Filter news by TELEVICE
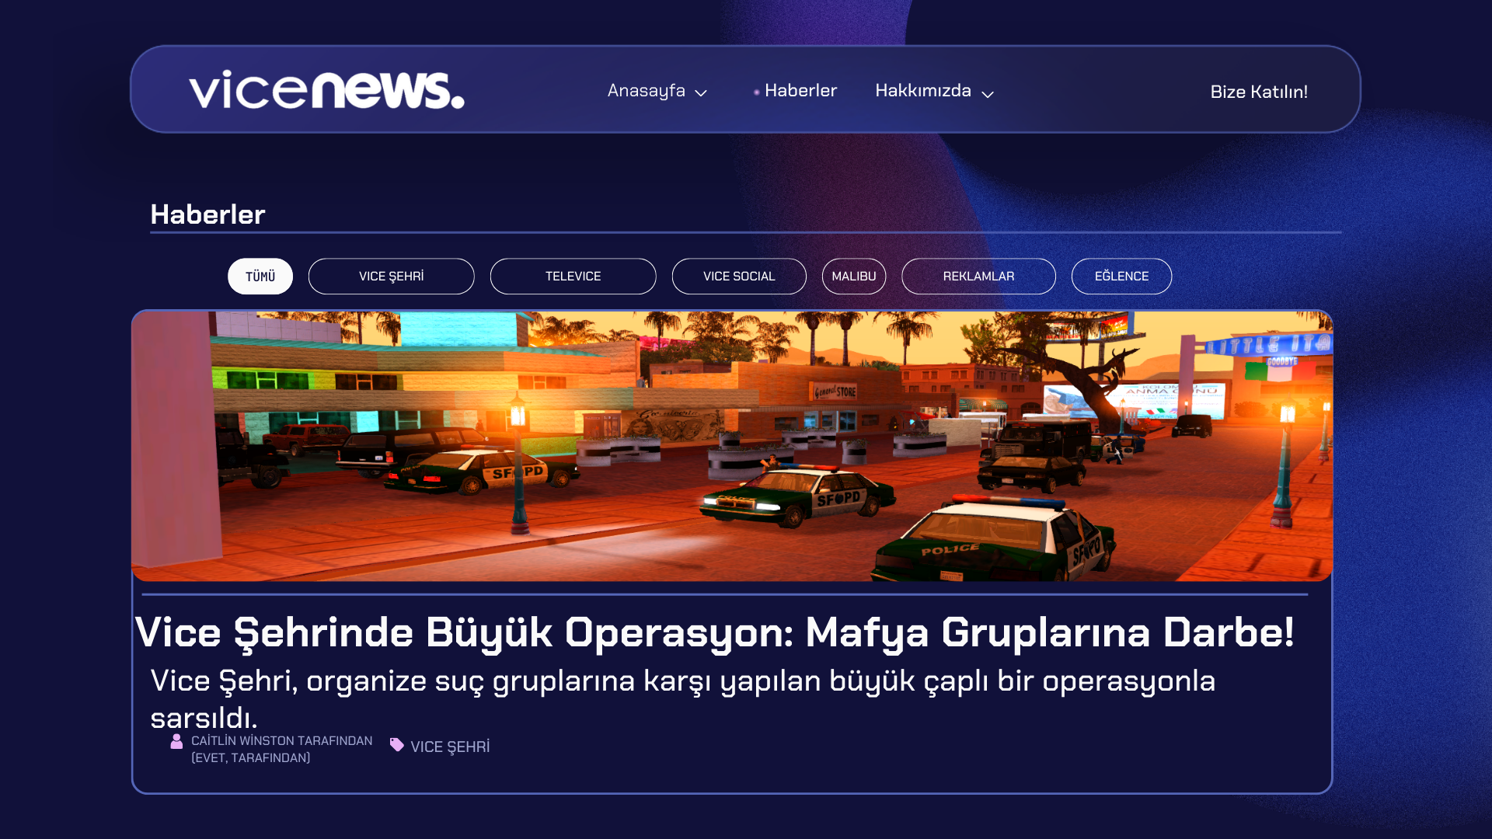 (x=573, y=277)
